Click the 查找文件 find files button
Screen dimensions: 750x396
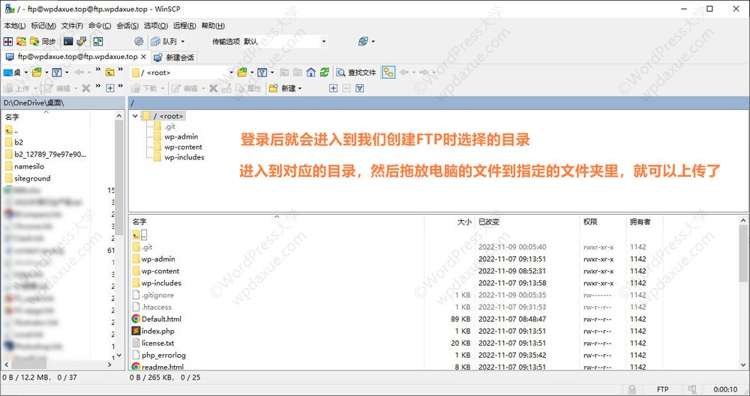[x=356, y=73]
